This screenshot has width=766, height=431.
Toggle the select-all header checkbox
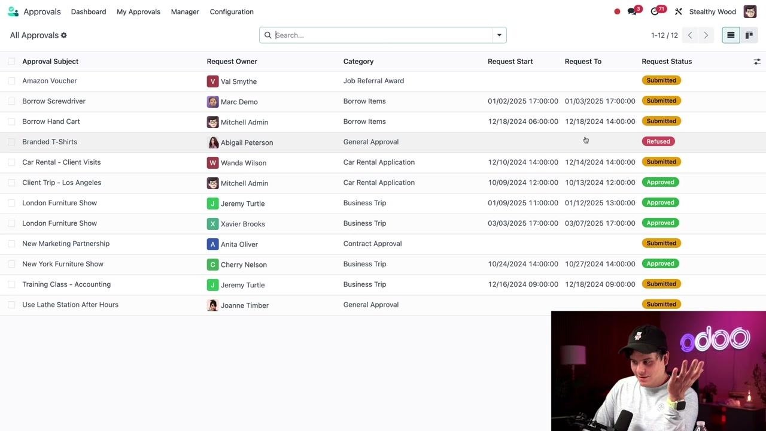tap(11, 61)
